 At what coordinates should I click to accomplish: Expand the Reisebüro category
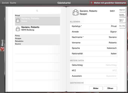coord(37,41)
